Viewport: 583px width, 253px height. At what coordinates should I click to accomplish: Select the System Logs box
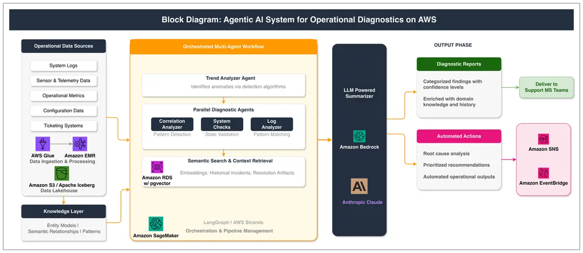[x=64, y=66]
